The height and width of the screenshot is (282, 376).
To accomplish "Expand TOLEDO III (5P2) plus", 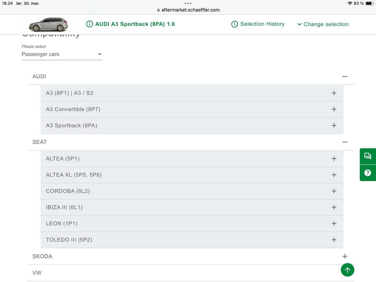I will pos(334,240).
